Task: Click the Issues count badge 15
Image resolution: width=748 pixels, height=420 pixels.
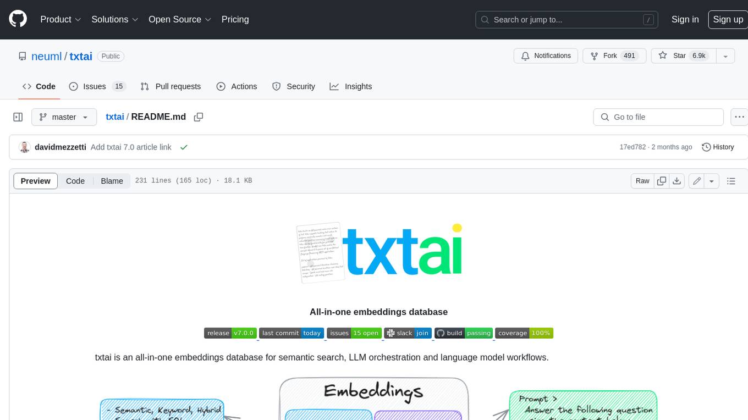Action: [x=119, y=86]
